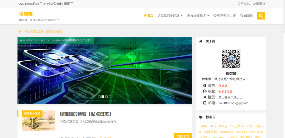The height and width of the screenshot is (138, 285).
Task: Click the 穆雄雄 site logo title
Action: (26, 14)
